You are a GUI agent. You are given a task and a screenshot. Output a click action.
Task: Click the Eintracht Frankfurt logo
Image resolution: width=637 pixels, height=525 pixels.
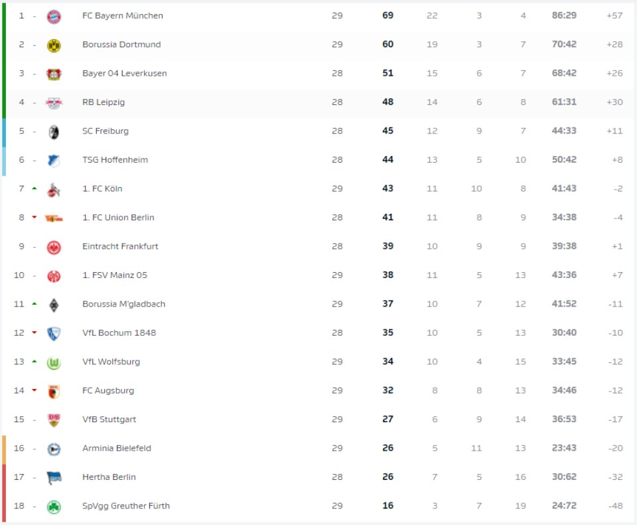(54, 247)
